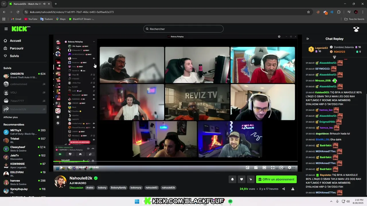
Task: Bookmark this page with star icon
Action: point(309,12)
